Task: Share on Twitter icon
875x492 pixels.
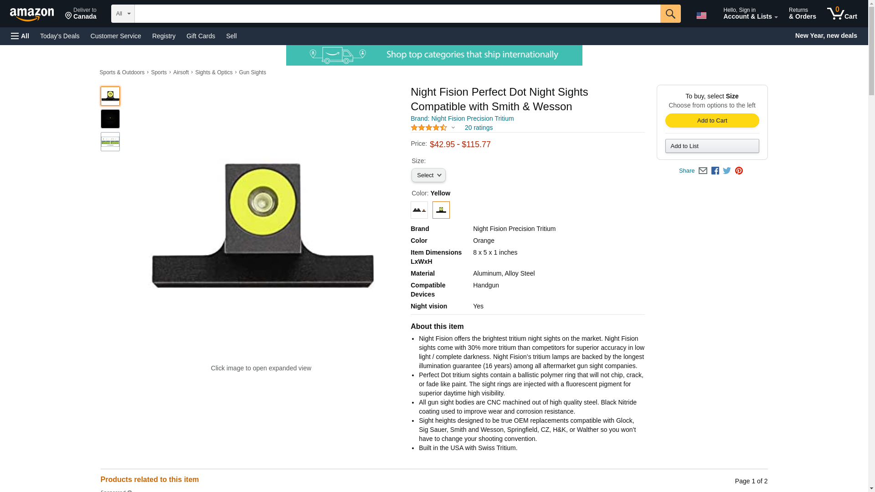Action: (x=727, y=171)
